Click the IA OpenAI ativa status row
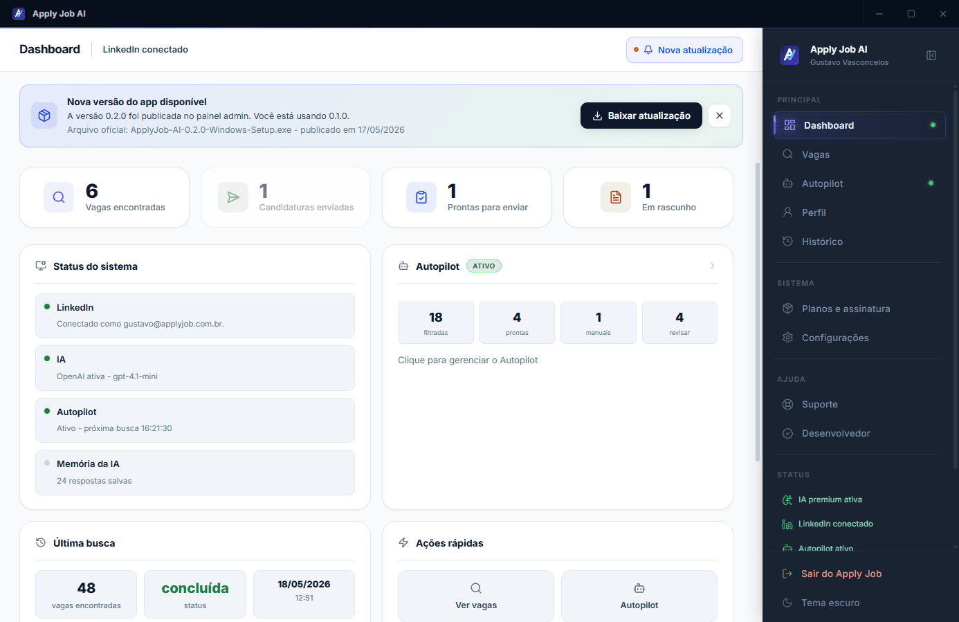 coord(195,368)
